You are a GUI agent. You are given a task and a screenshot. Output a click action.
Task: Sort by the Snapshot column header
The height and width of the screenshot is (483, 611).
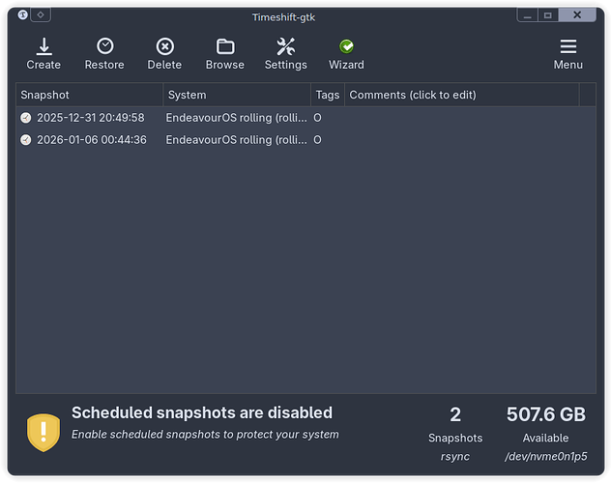pyautogui.click(x=90, y=95)
